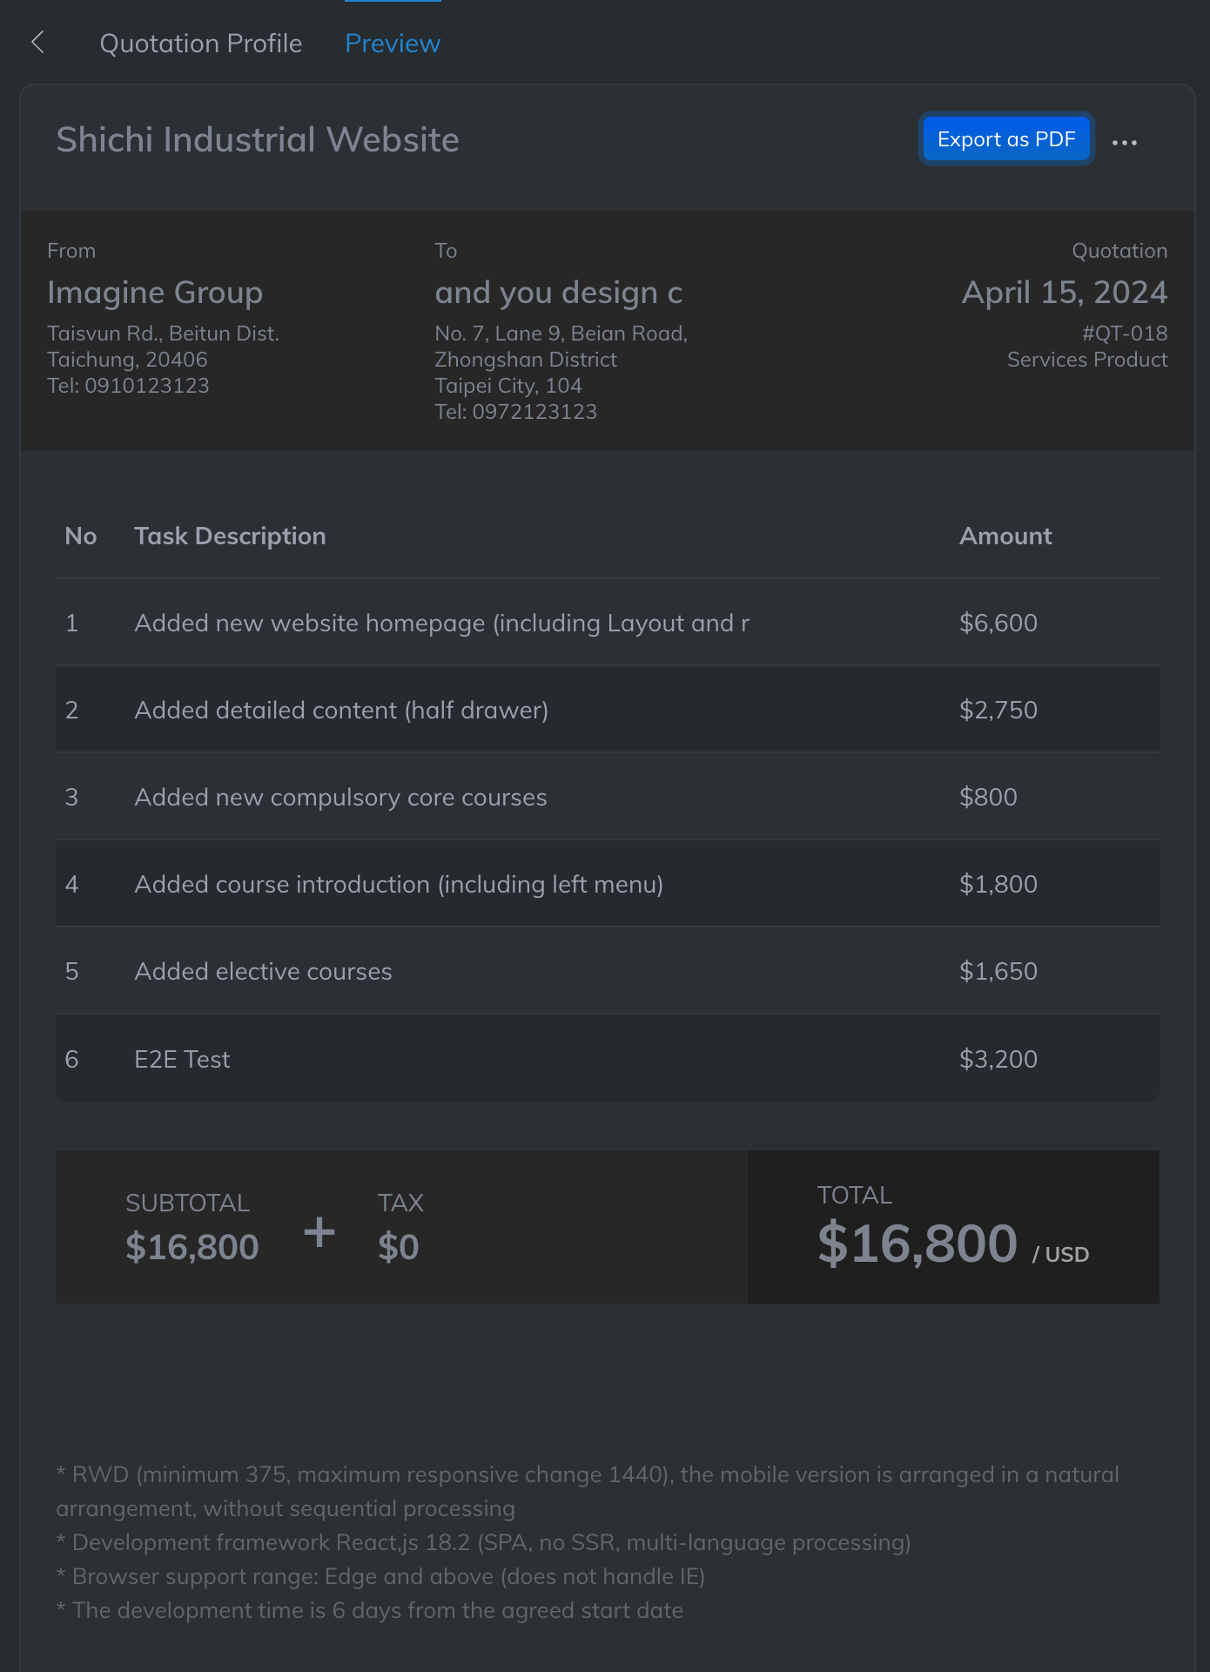Select the course introduction task row
Image resolution: width=1210 pixels, height=1672 pixels.
[399, 885]
